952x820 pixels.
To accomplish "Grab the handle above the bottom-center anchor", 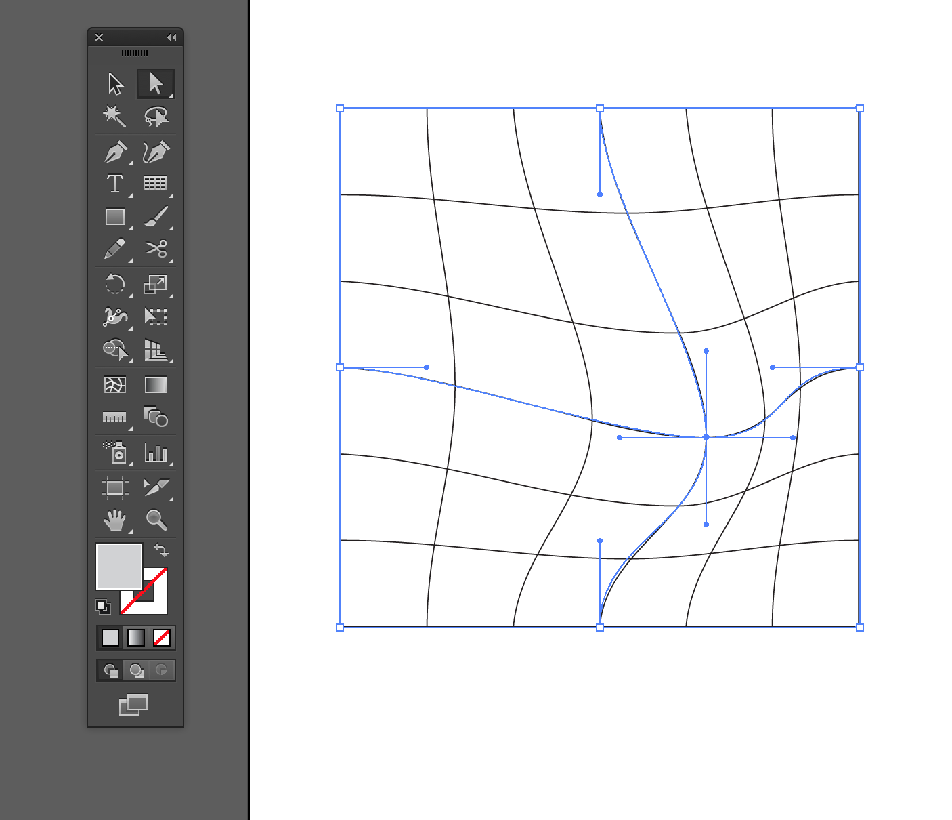I will click(x=600, y=541).
